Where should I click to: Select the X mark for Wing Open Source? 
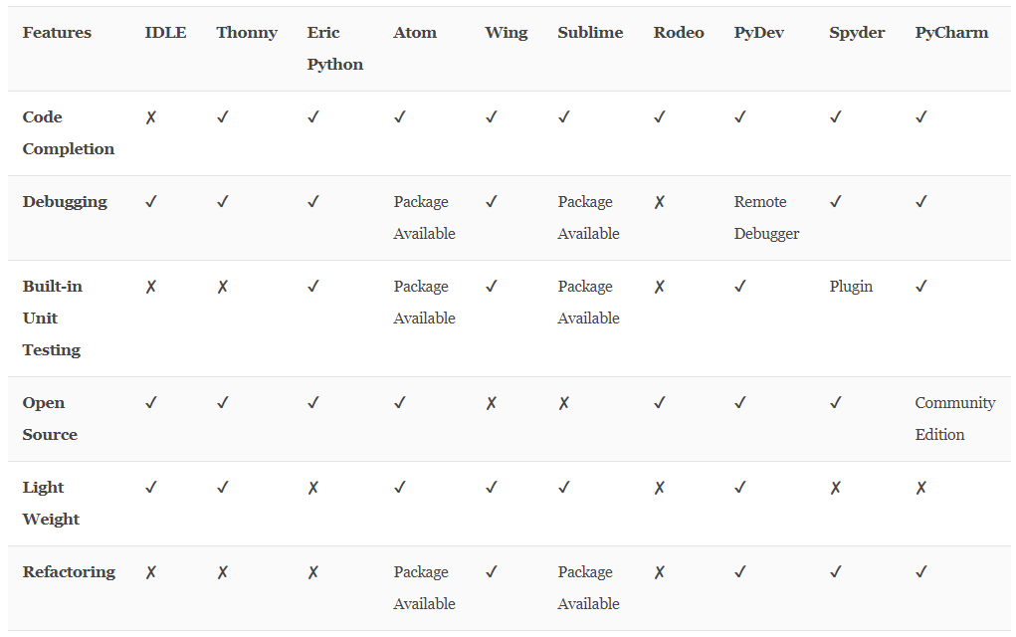coord(492,403)
